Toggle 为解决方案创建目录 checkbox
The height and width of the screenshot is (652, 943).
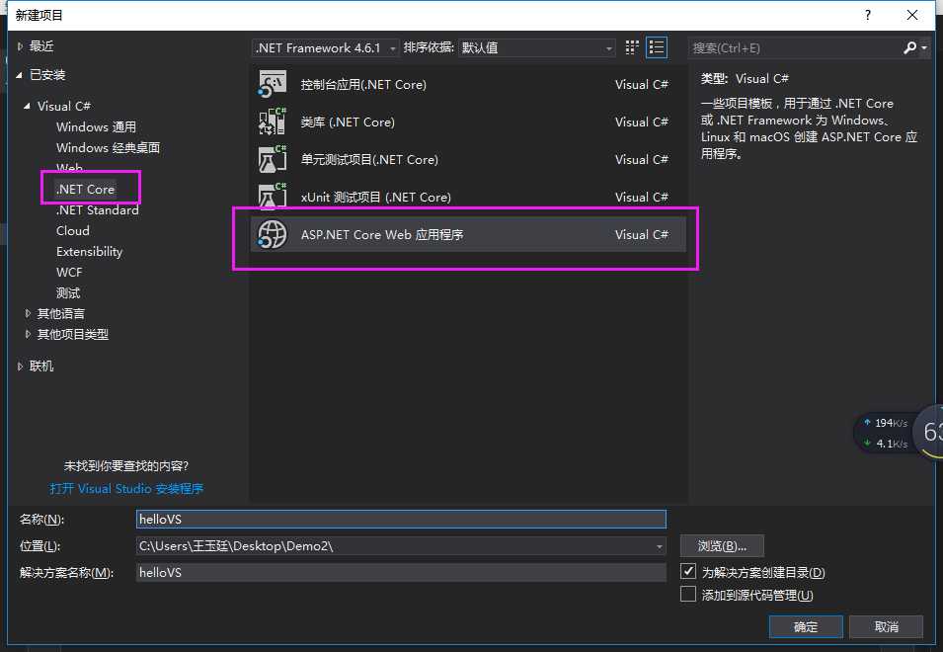[x=688, y=571]
